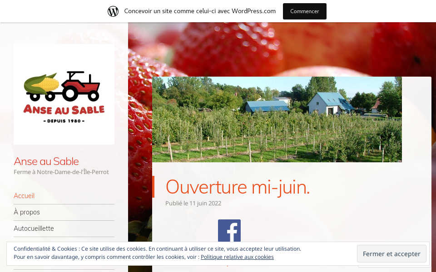
Task: Click the WordPress logo icon
Action: coord(113,11)
